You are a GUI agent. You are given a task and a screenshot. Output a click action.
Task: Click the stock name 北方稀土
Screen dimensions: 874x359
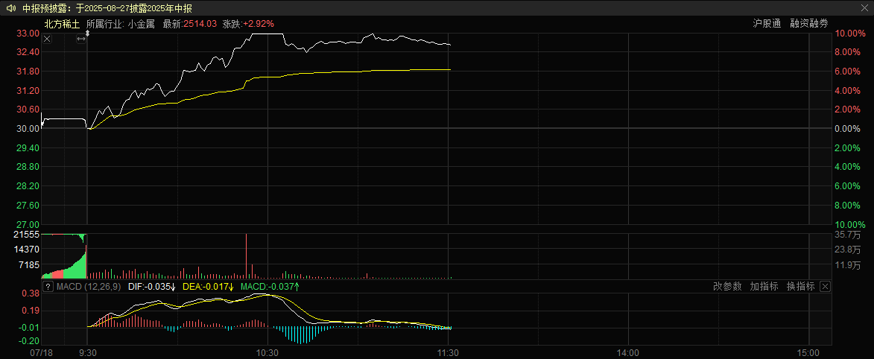point(63,24)
